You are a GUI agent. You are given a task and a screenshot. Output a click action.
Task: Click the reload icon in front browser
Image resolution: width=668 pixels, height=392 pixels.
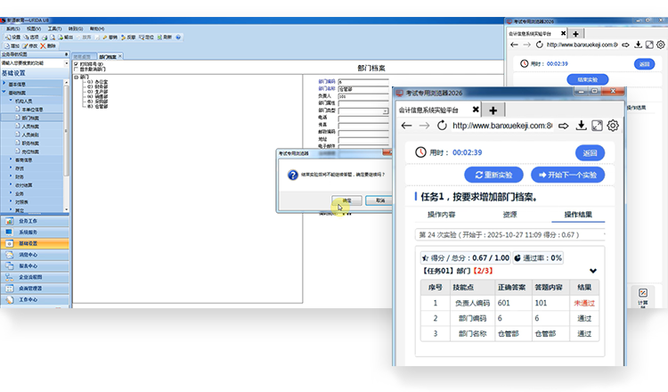[440, 126]
